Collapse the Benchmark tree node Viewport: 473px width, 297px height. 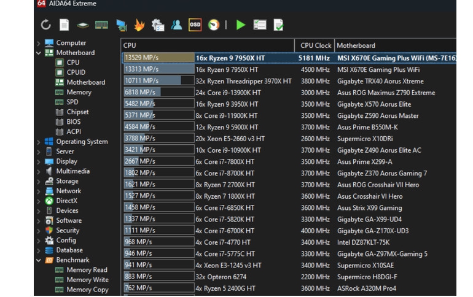(x=39, y=260)
